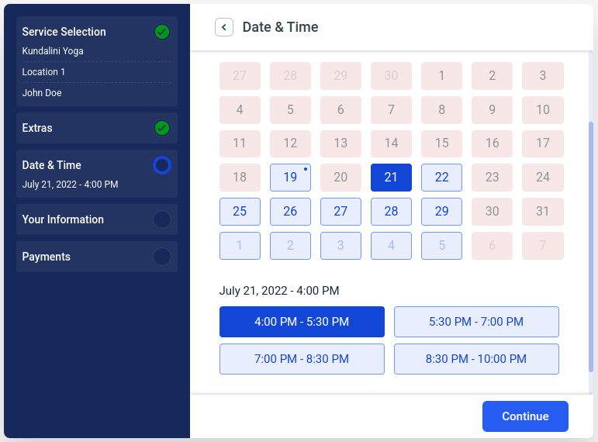The image size is (598, 442).
Task: Select the 8:30 PM - 10:00 PM slot
Action: coord(476,359)
